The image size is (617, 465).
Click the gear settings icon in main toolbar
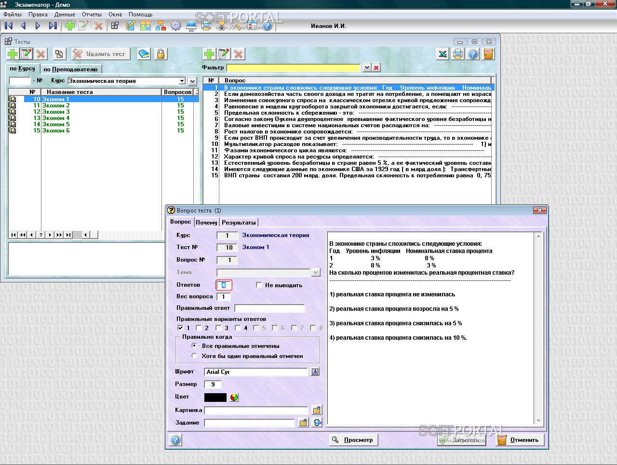point(176,26)
